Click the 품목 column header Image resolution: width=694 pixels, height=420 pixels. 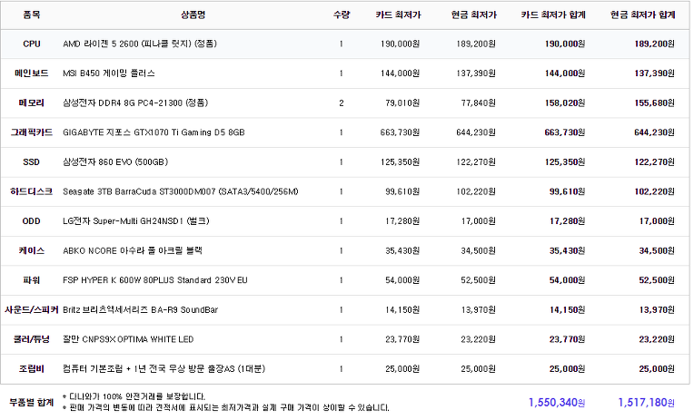coord(32,15)
